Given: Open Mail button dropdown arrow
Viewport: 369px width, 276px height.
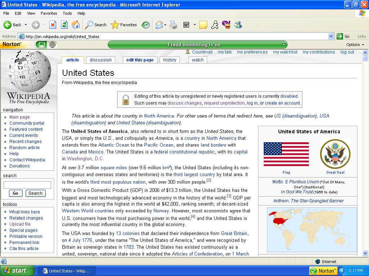Looking at the screenshot, I should [165, 25].
